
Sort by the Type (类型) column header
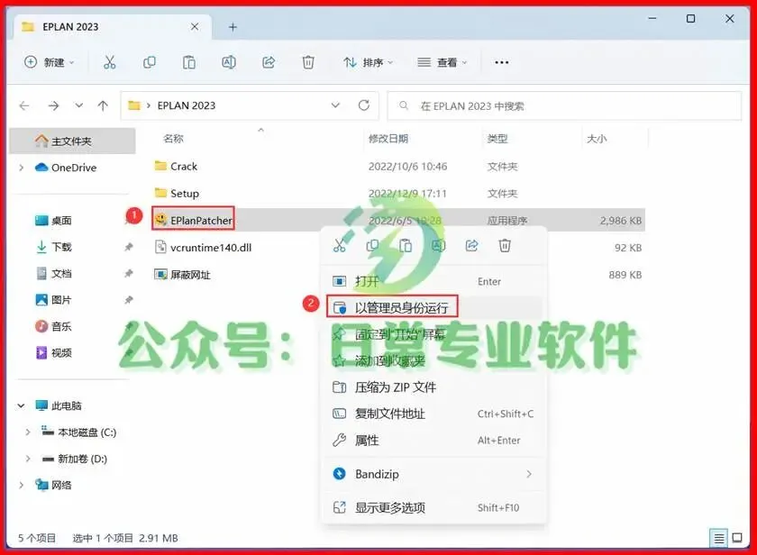[497, 139]
